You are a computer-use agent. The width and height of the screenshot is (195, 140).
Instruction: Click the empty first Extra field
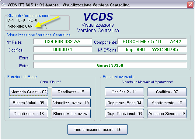(x=110, y=57)
